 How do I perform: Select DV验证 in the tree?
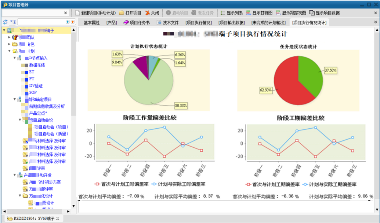tap(36, 86)
